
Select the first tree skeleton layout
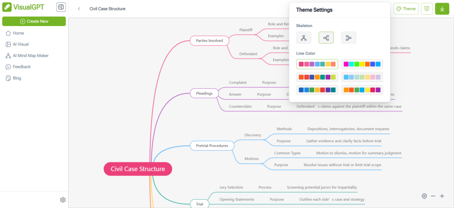(x=303, y=38)
